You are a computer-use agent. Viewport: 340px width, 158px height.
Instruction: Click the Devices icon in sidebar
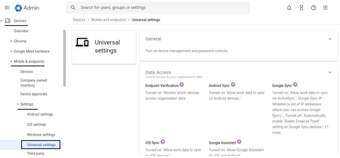pyautogui.click(x=8, y=21)
